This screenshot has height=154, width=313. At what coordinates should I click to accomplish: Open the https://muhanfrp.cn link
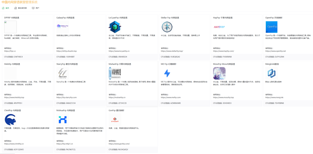click(x=117, y=97)
